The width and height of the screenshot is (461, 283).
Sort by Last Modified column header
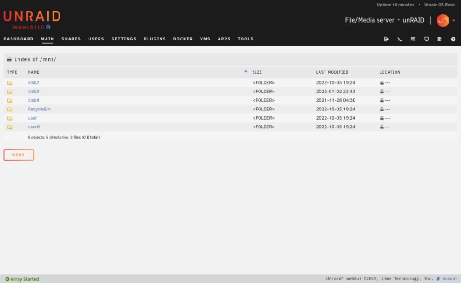coord(332,72)
